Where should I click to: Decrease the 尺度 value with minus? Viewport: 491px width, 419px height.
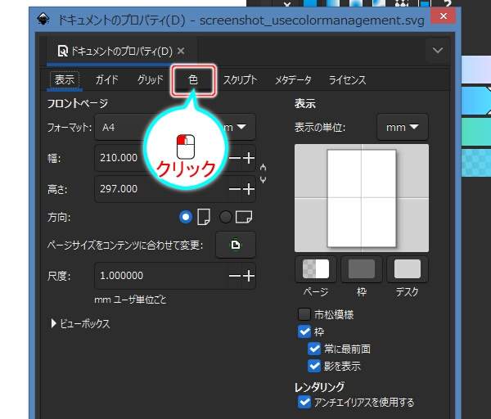coord(235,276)
